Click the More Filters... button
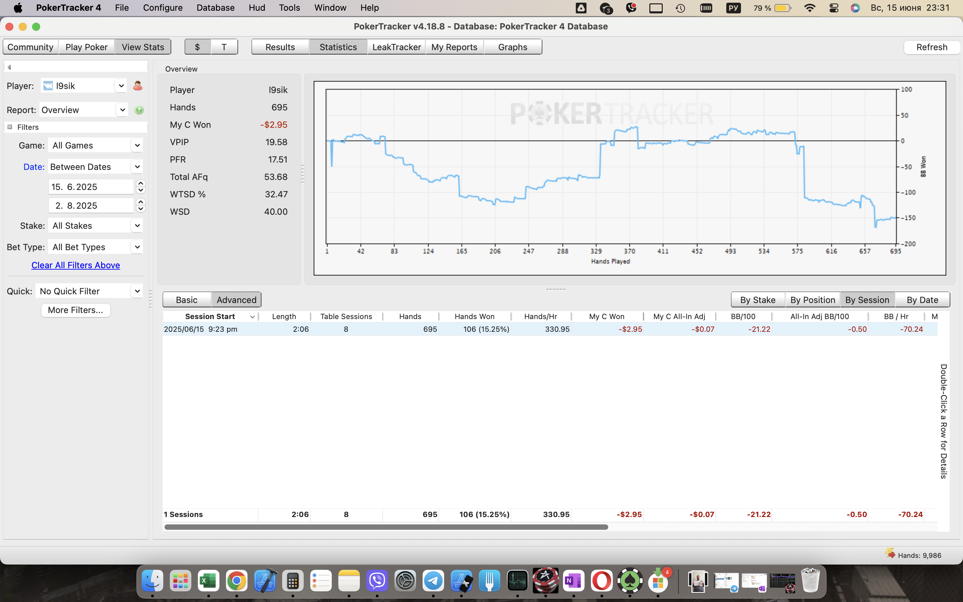The height and width of the screenshot is (602, 963). pyautogui.click(x=76, y=310)
